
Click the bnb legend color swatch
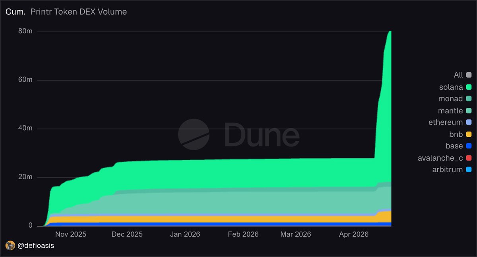pyautogui.click(x=469, y=134)
